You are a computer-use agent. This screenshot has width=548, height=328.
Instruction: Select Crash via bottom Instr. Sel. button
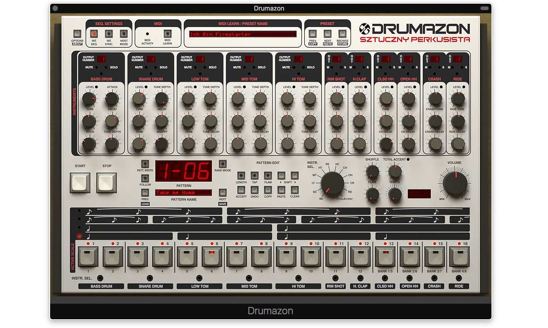point(434,278)
